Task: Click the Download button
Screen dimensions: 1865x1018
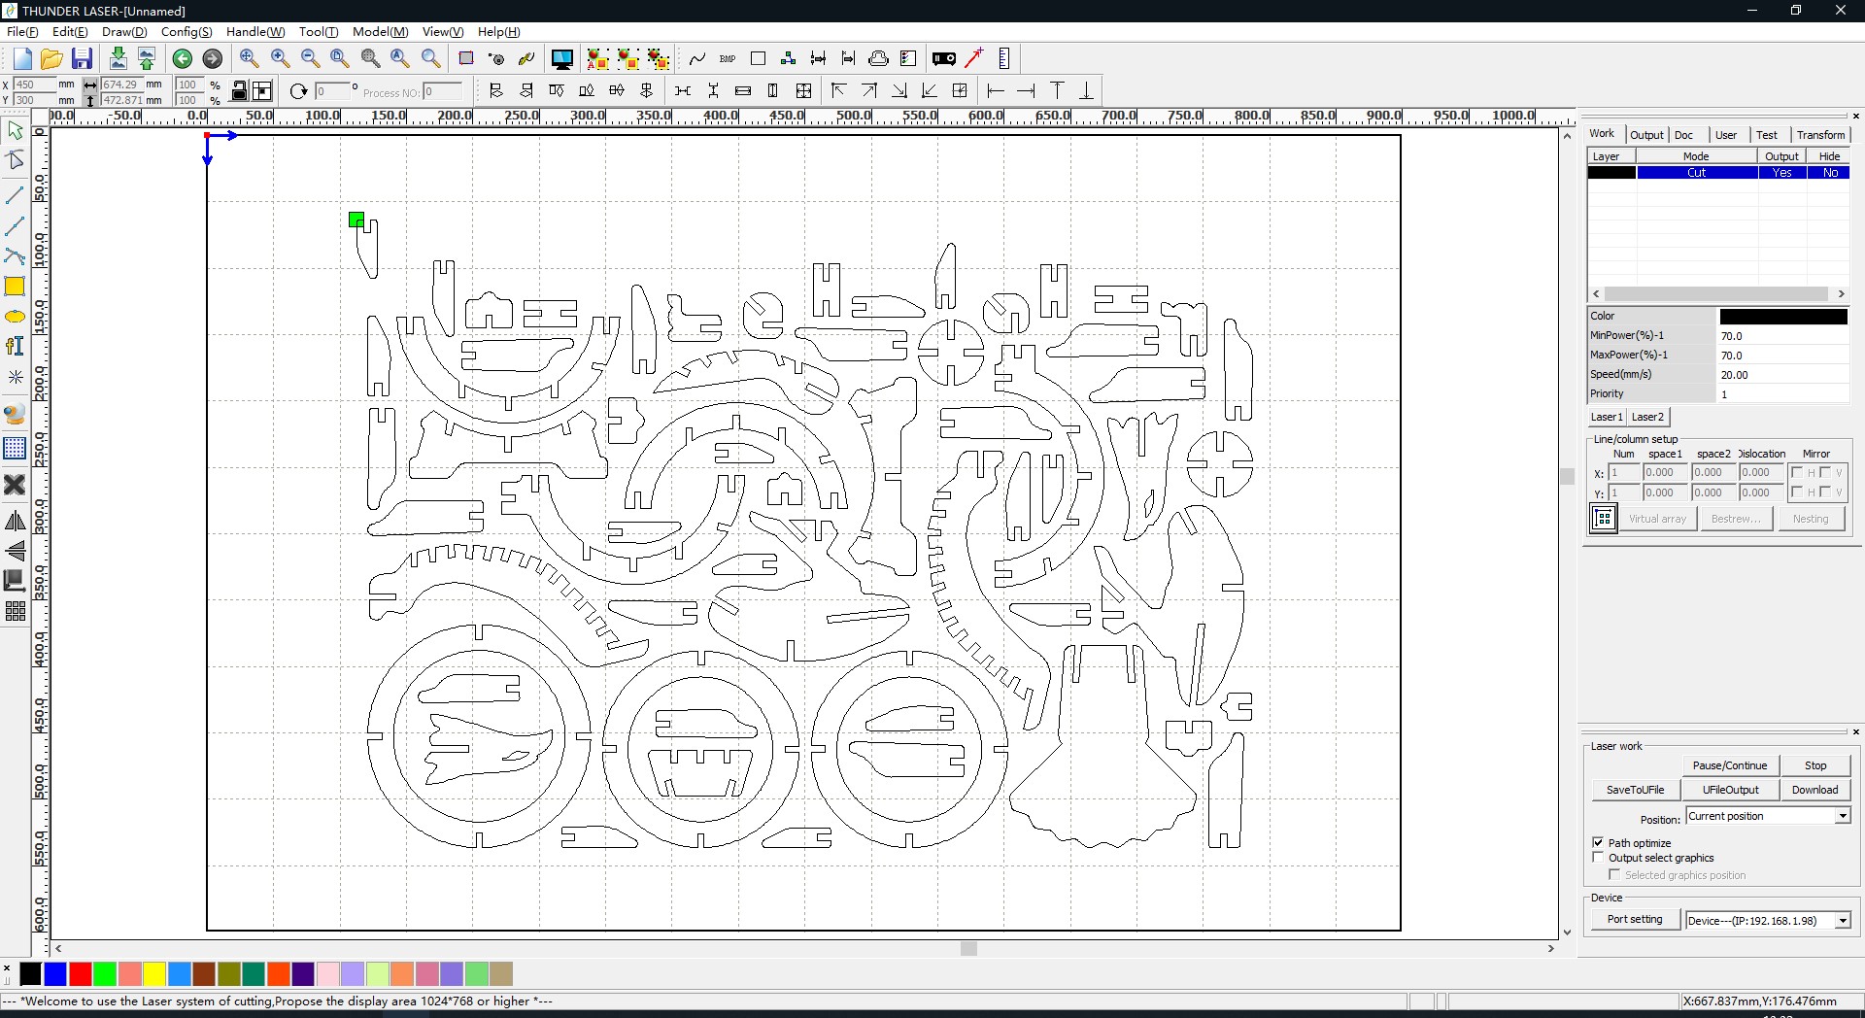Action: point(1814,790)
